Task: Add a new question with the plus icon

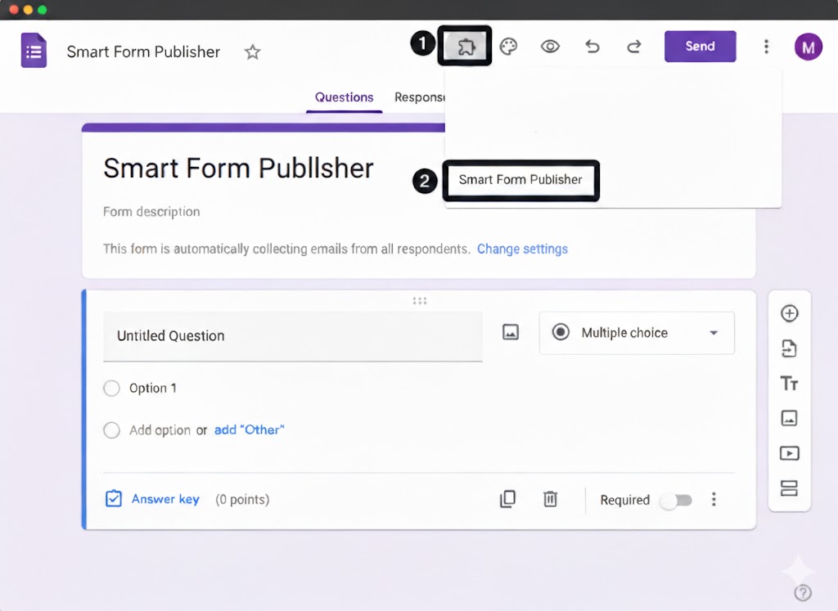Action: 789,313
